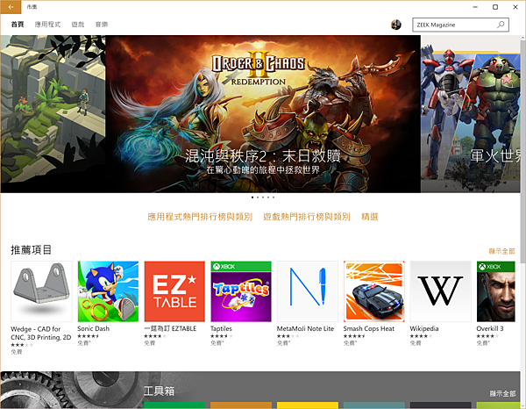This screenshot has height=409, width=526.
Task: Open the Sonic Dash app tile
Action: click(108, 291)
